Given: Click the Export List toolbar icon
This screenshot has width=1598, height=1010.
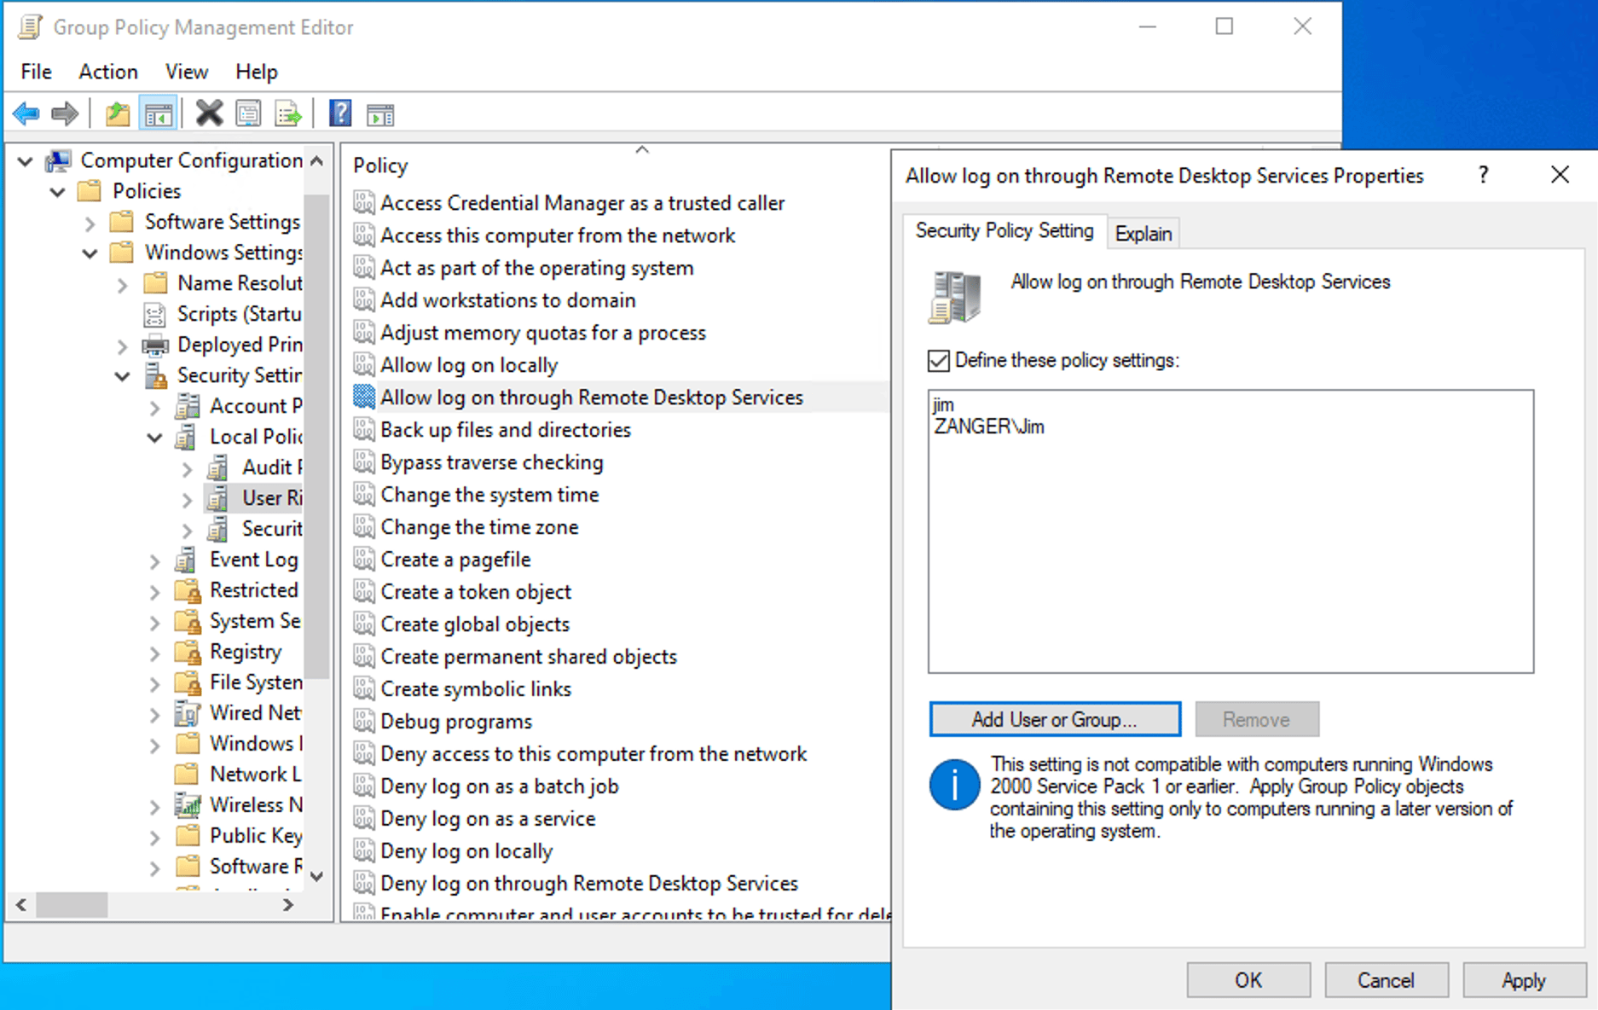Looking at the screenshot, I should click(289, 113).
